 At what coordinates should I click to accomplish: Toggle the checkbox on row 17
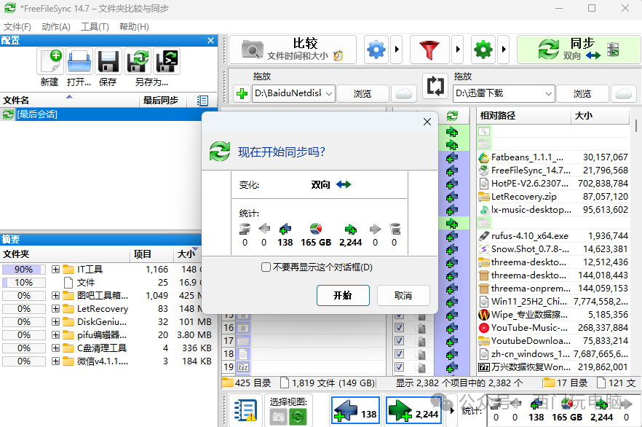point(399,341)
